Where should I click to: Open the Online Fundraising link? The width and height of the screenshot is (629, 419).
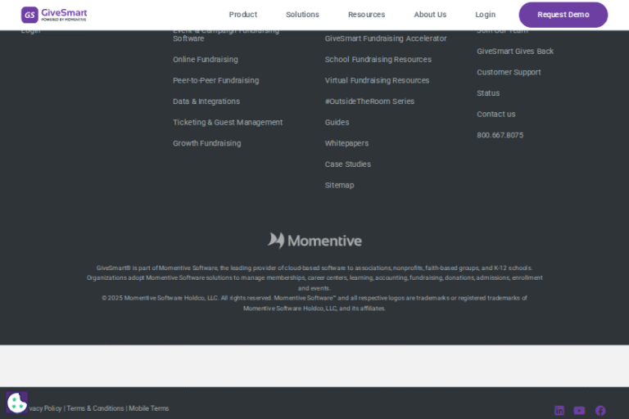pyautogui.click(x=206, y=60)
